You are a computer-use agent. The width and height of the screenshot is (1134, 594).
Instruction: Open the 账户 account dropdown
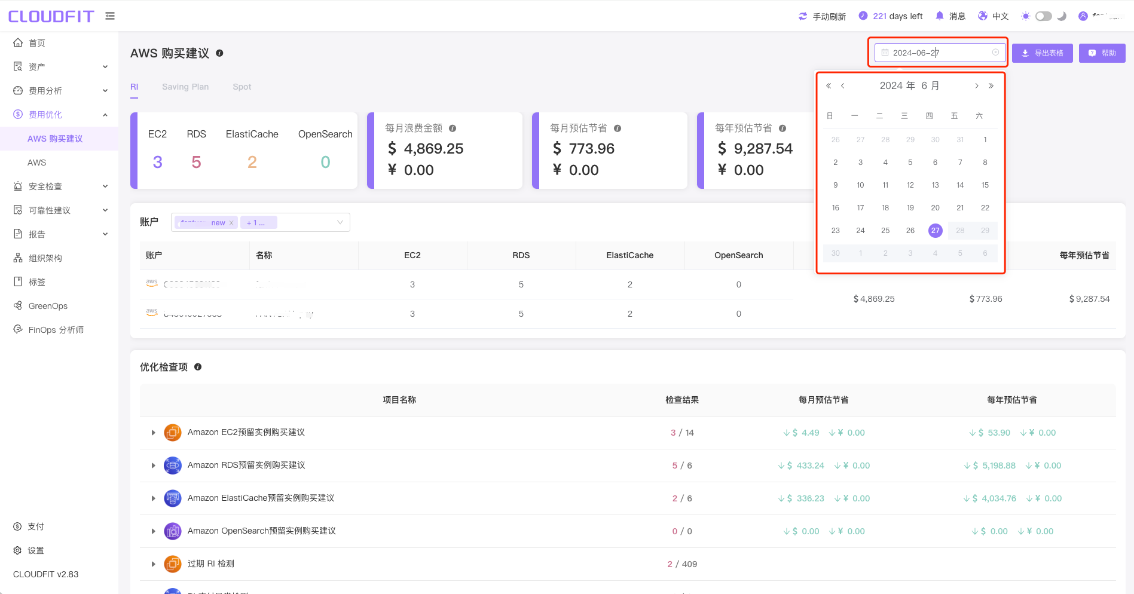pyautogui.click(x=260, y=222)
